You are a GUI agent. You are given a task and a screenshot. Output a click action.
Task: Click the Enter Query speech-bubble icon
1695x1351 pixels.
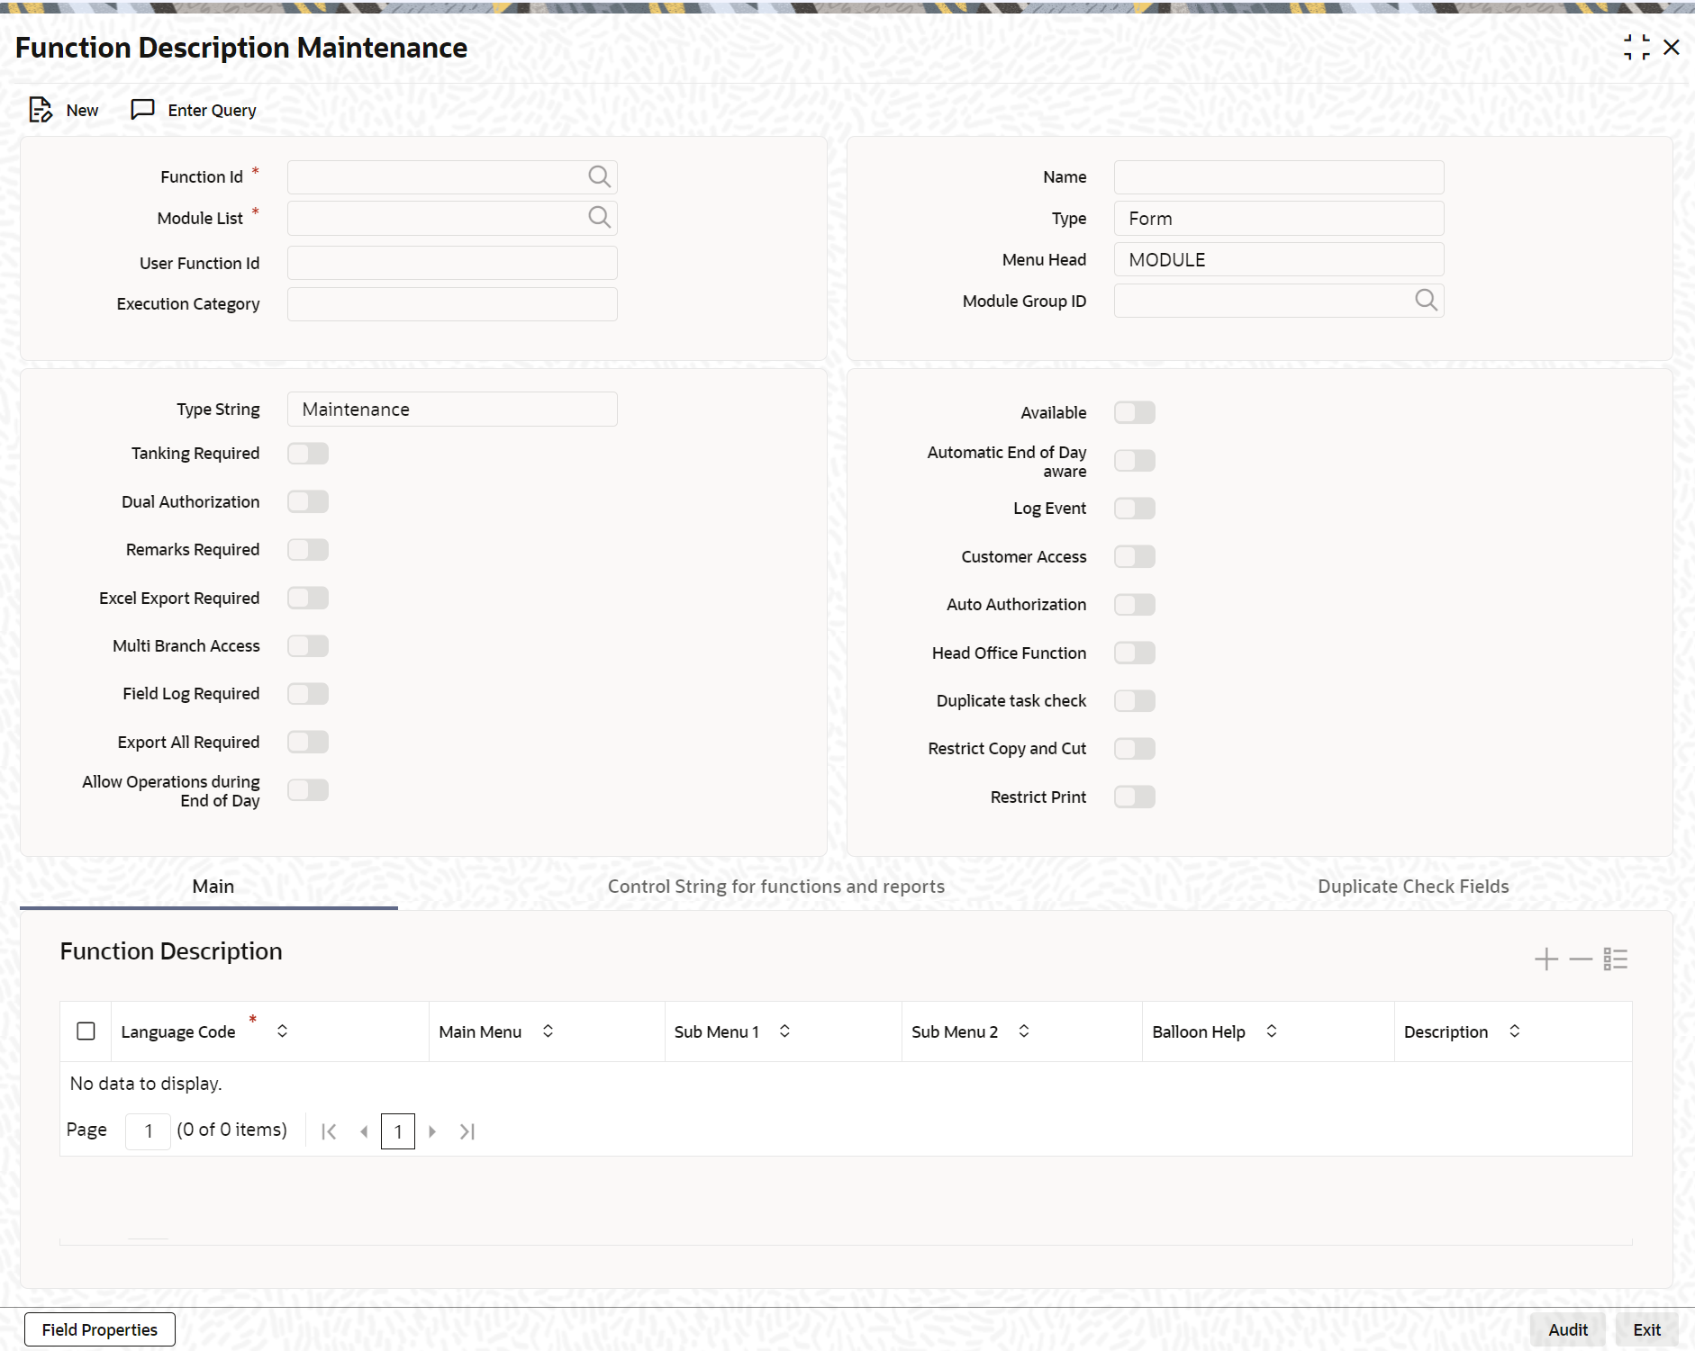tap(142, 110)
